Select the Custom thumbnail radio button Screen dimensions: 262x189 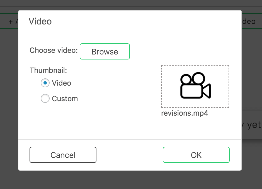point(45,99)
